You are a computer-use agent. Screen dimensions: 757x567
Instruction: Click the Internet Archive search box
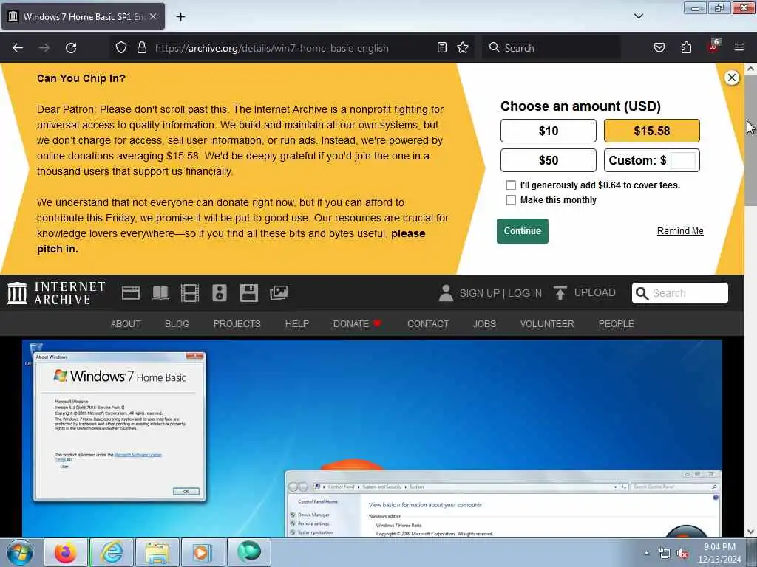click(680, 293)
